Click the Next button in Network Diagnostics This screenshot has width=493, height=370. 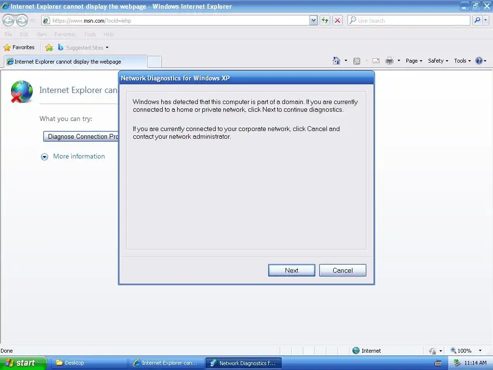click(x=291, y=270)
